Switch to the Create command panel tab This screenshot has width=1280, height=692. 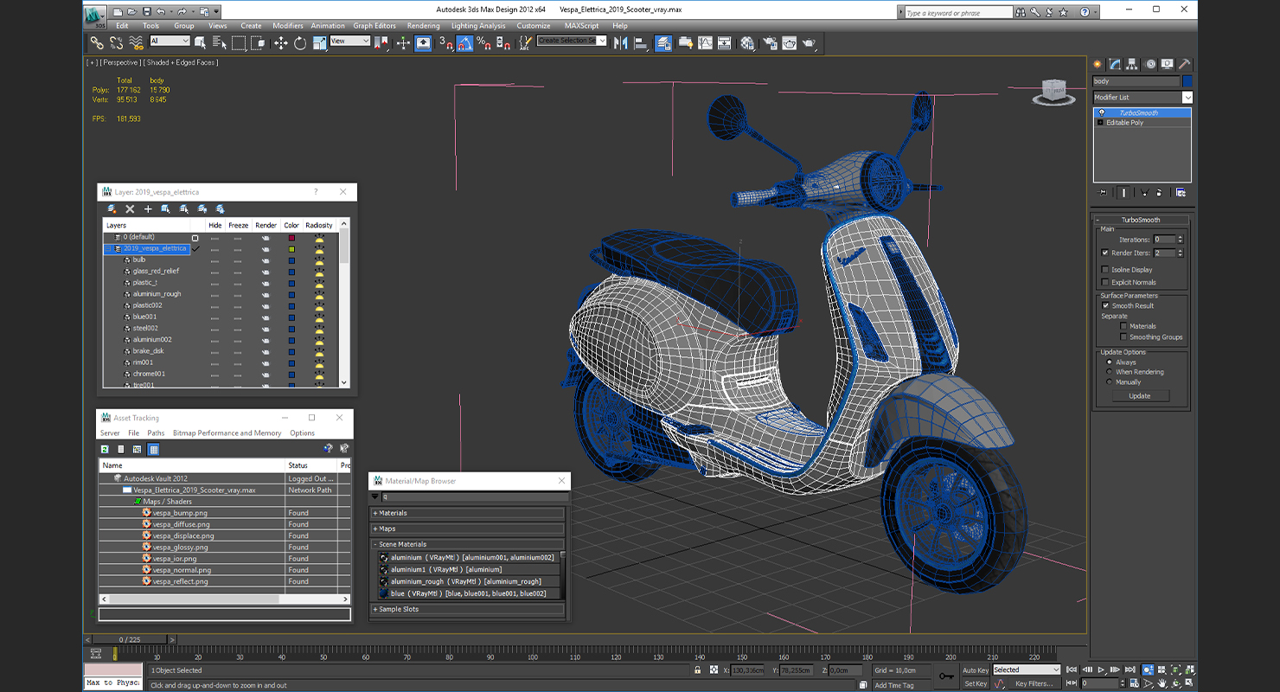click(x=1098, y=64)
